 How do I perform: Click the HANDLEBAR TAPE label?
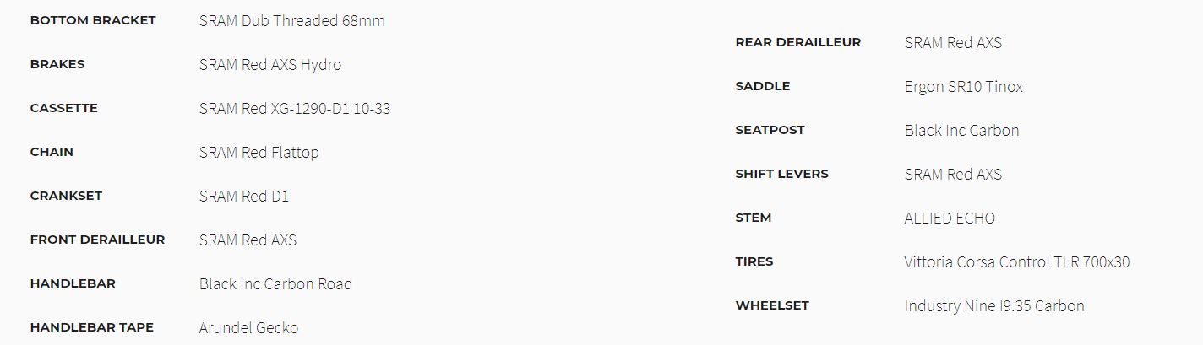91,327
